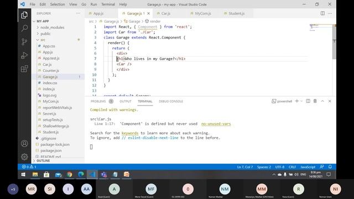Open the Accounts menu icon
The height and width of the screenshot is (199, 354).
point(24,144)
